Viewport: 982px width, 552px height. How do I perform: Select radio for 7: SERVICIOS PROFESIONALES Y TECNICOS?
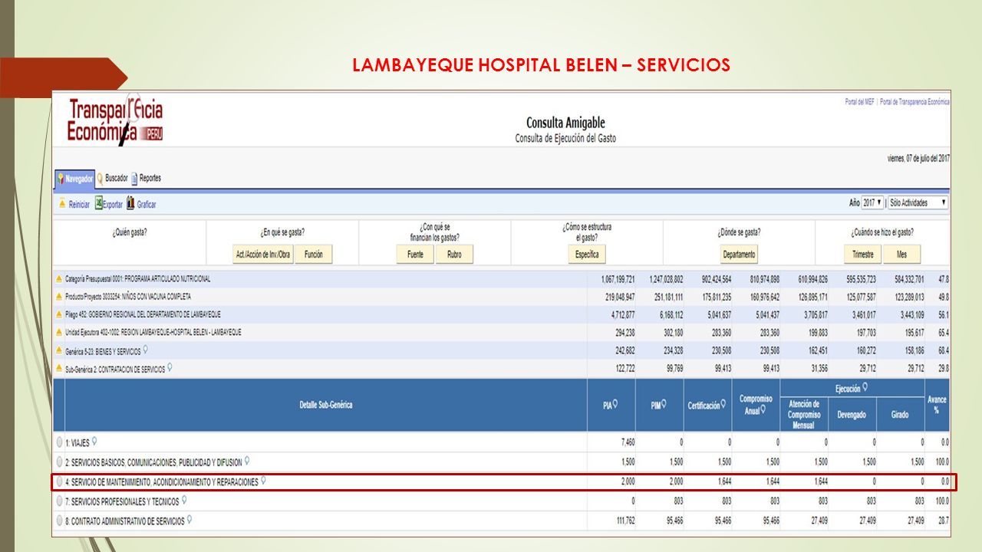coord(60,501)
